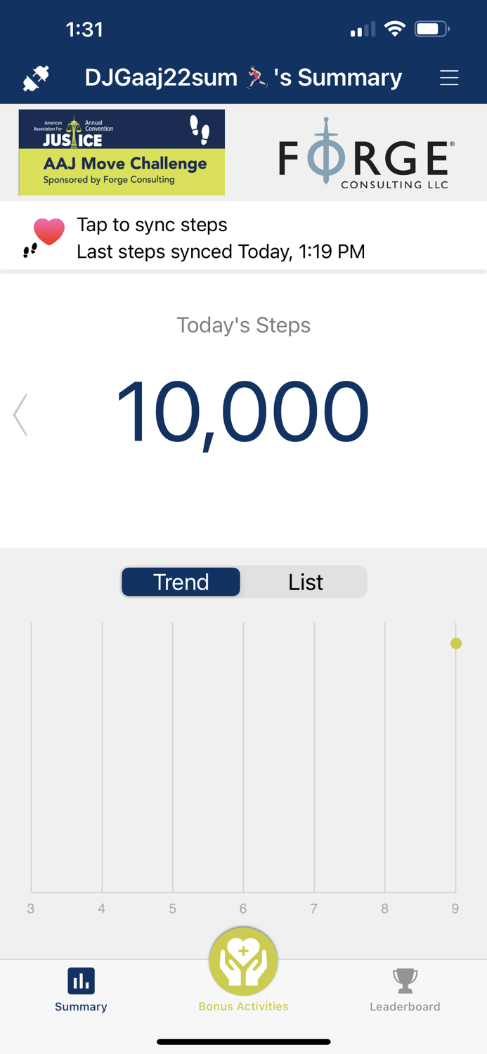Switch the view to Trend
Image resolution: width=487 pixels, height=1054 pixels.
tap(181, 582)
